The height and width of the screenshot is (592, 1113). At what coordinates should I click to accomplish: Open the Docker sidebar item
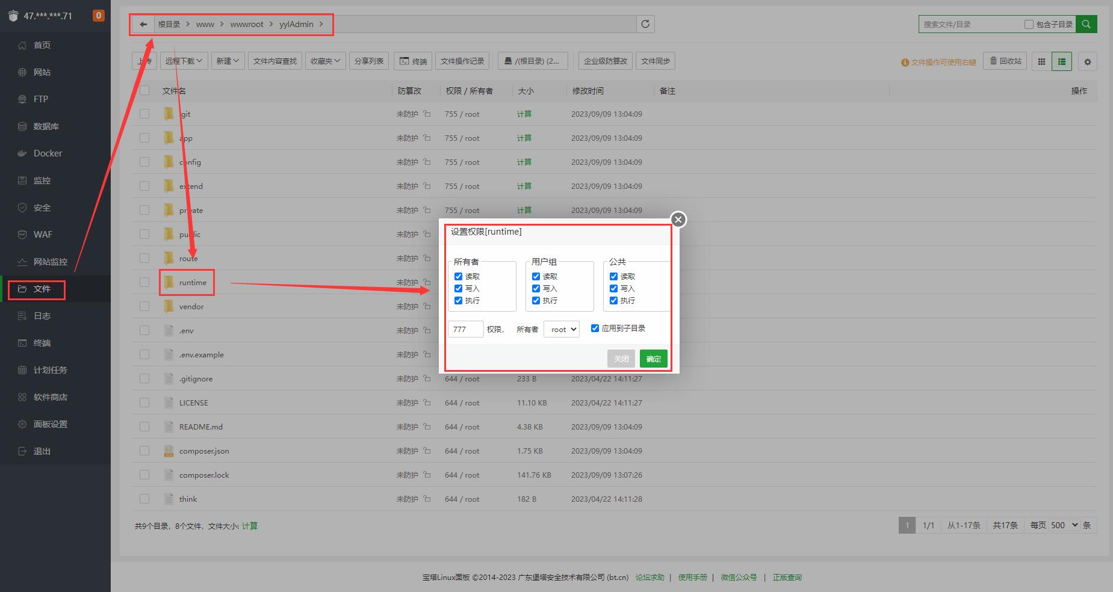(x=48, y=153)
